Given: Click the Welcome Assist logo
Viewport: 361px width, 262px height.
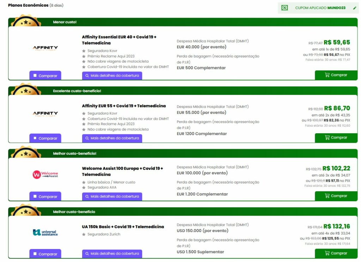Looking at the screenshot, I should pyautogui.click(x=45, y=174).
